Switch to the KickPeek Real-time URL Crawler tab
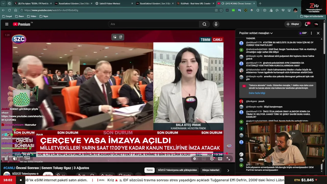The image size is (327, 184). (195, 4)
